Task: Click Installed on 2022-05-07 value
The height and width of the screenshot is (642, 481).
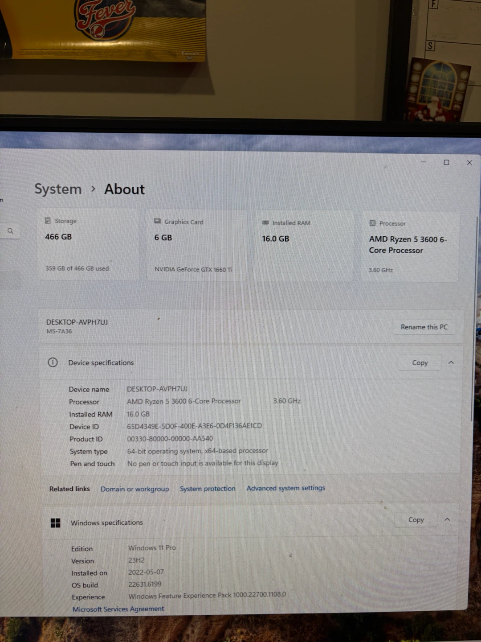Action: click(146, 572)
